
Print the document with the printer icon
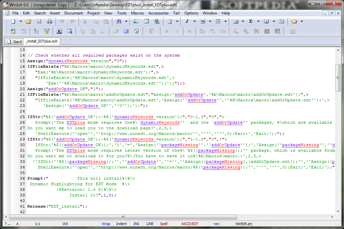[x=50, y=21]
